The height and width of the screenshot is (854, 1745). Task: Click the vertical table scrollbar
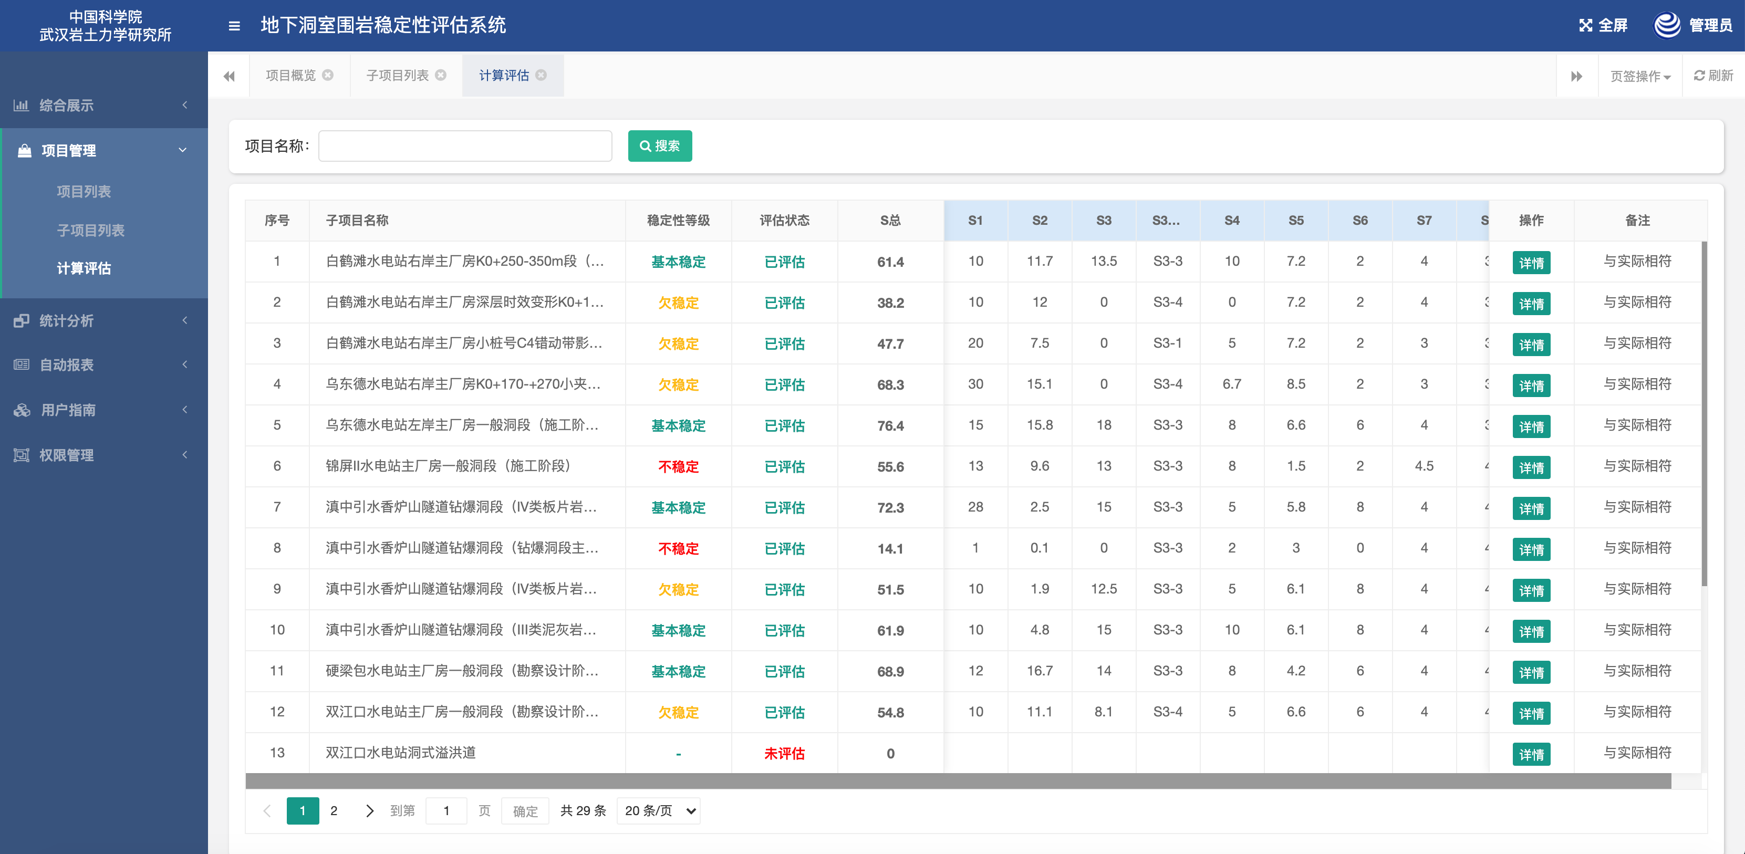[1704, 413]
